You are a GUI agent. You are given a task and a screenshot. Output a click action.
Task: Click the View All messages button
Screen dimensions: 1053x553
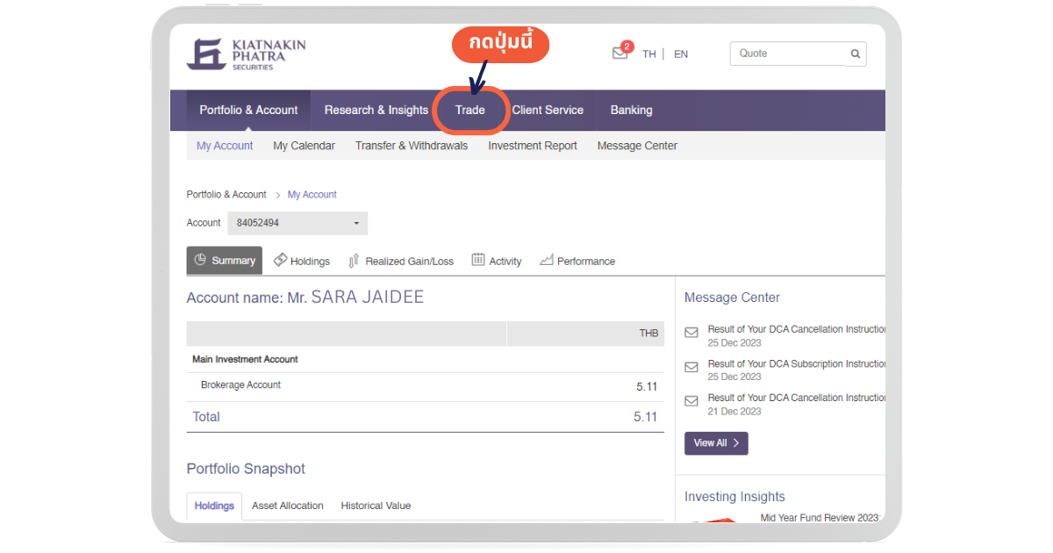[x=716, y=443]
